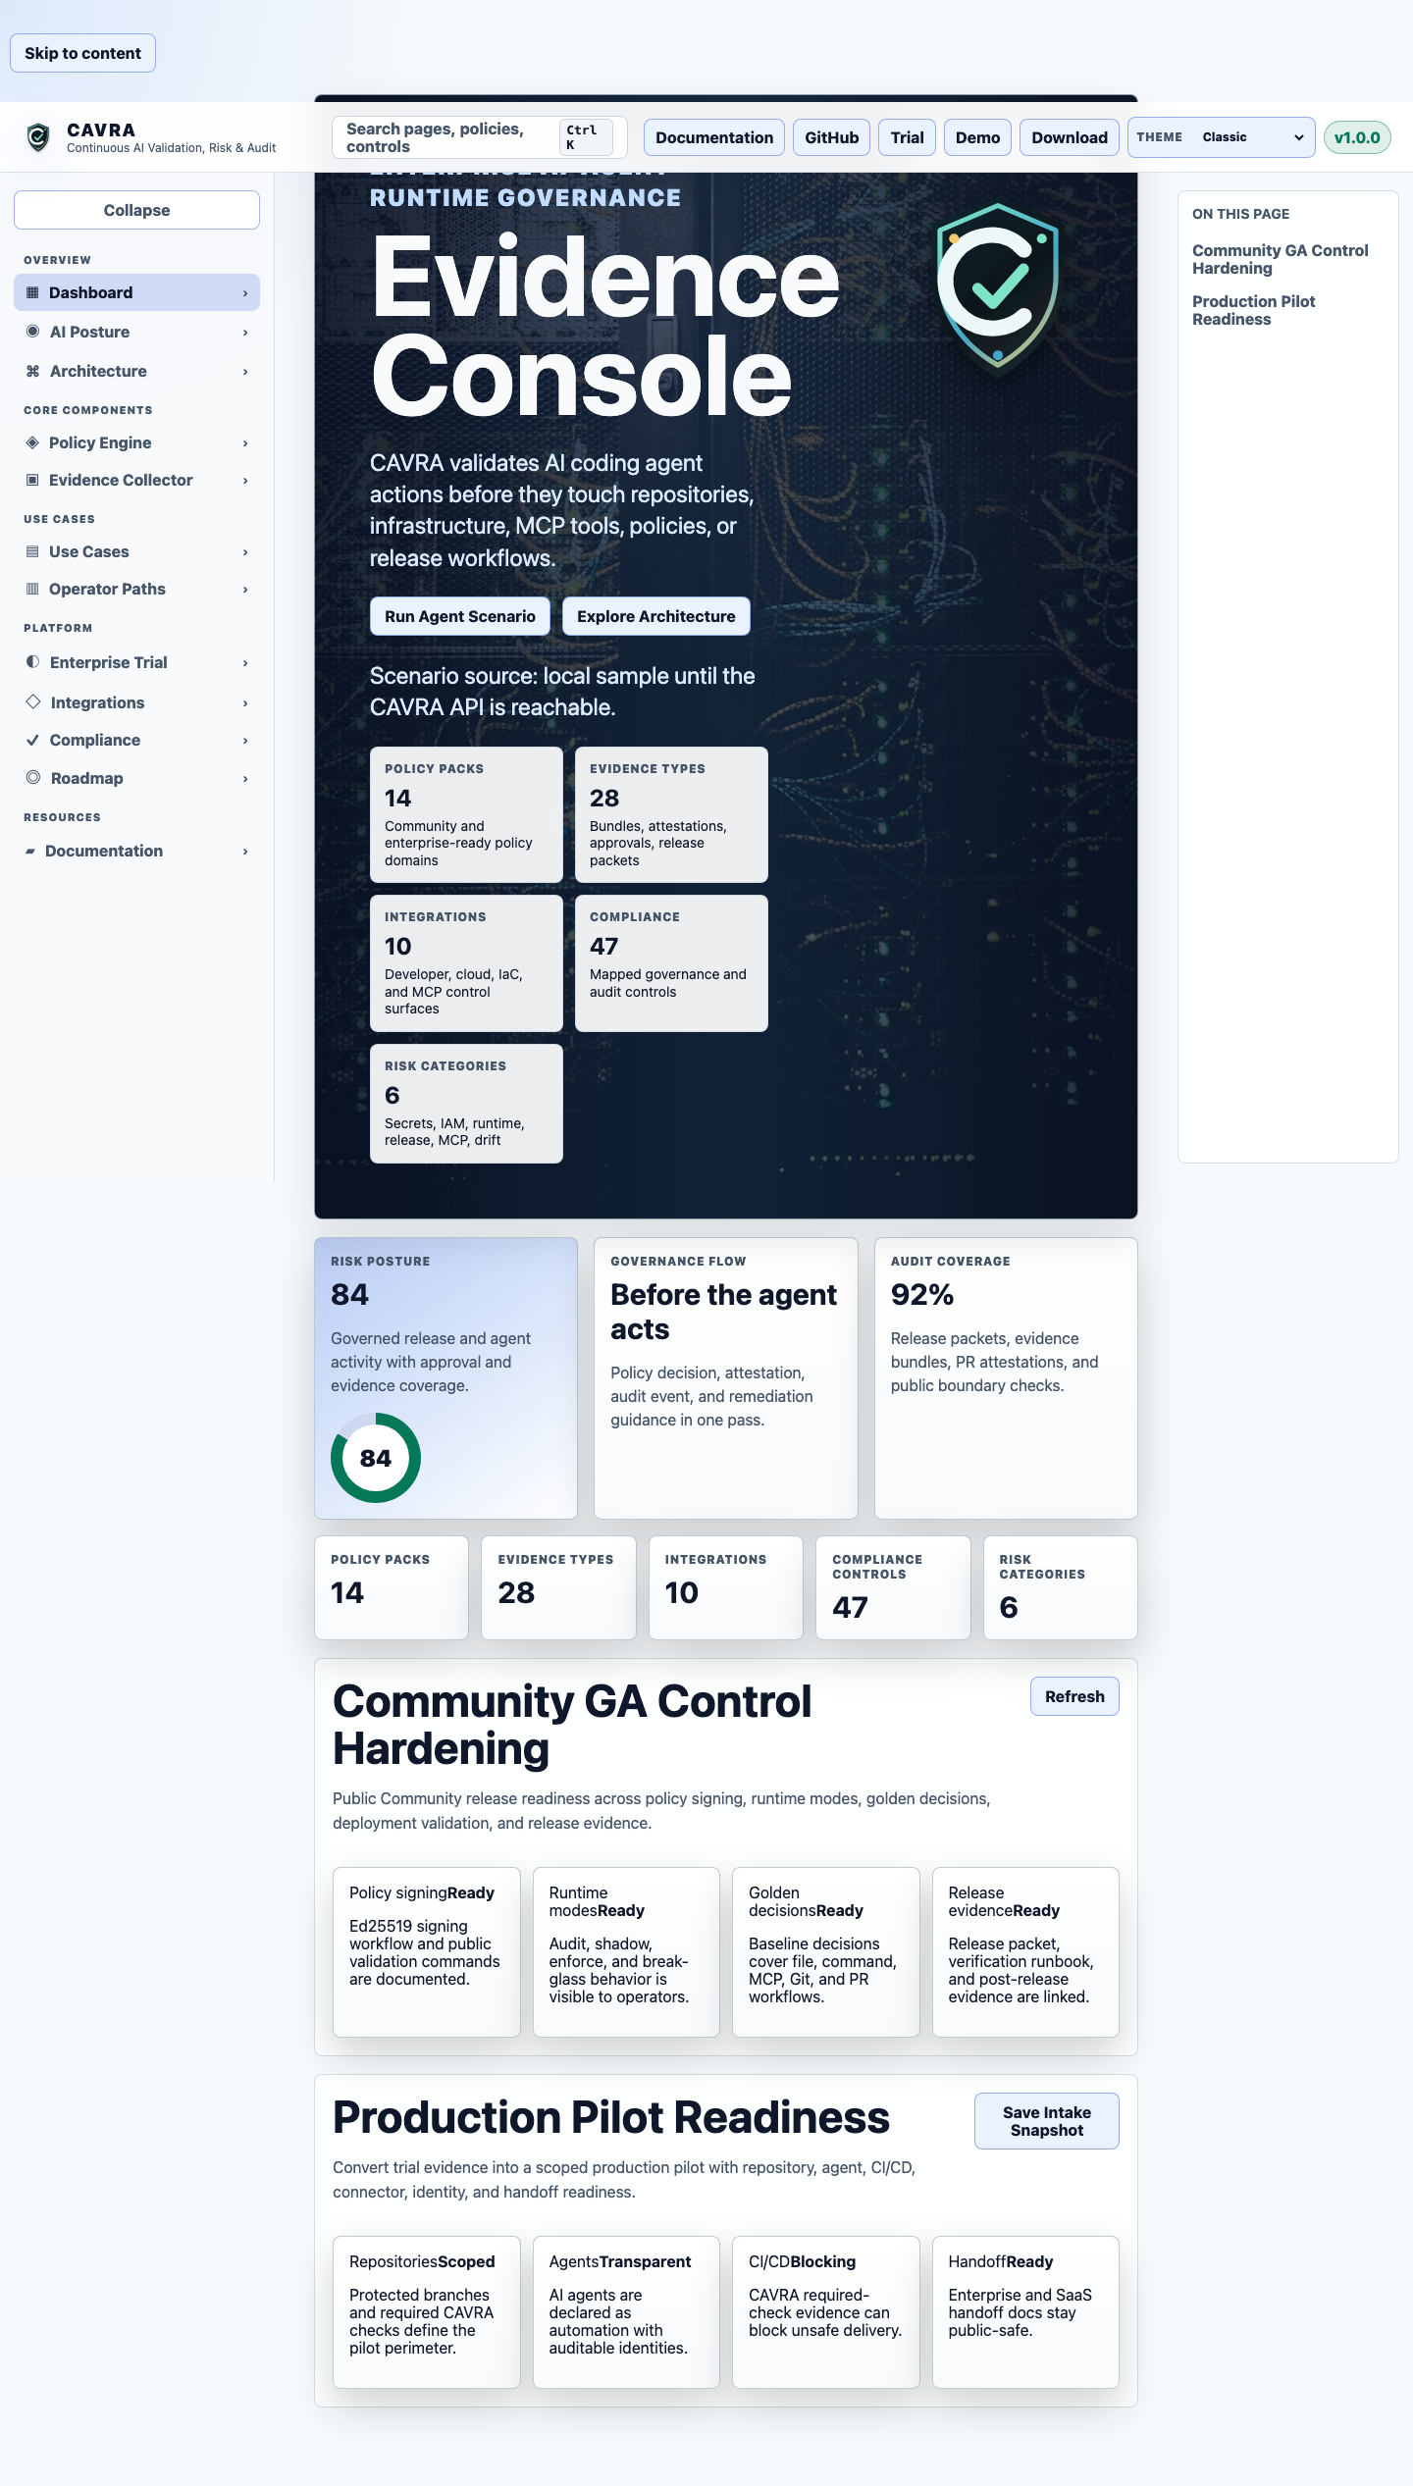Click the Documentation sidebar icon
The image size is (1413, 2486).
point(30,851)
